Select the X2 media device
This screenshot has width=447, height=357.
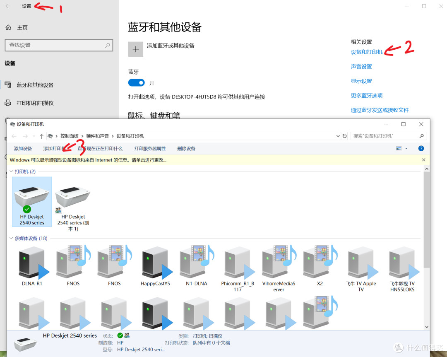[x=320, y=266]
